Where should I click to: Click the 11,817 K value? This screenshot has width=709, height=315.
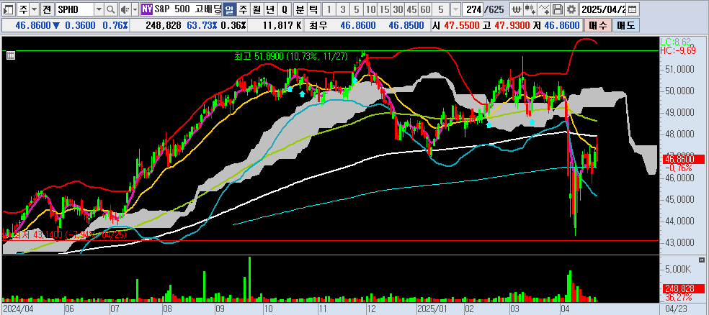coord(281,26)
